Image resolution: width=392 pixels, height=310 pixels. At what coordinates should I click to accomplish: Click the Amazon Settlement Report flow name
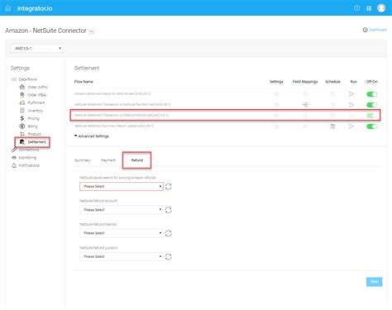[x=112, y=93]
